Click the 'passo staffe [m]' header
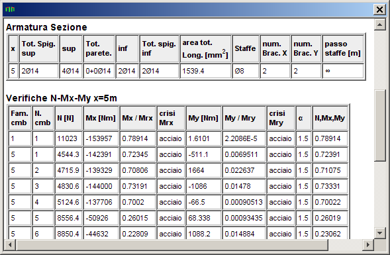This screenshot has width=390, height=255. tap(343, 48)
